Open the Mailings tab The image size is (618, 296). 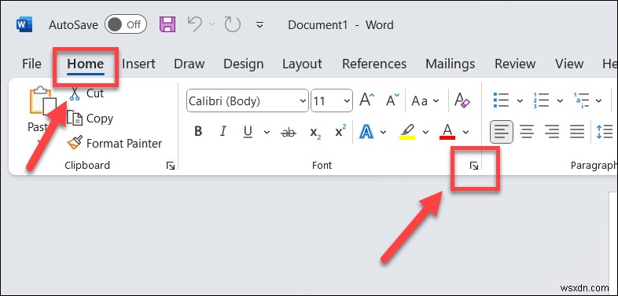450,64
